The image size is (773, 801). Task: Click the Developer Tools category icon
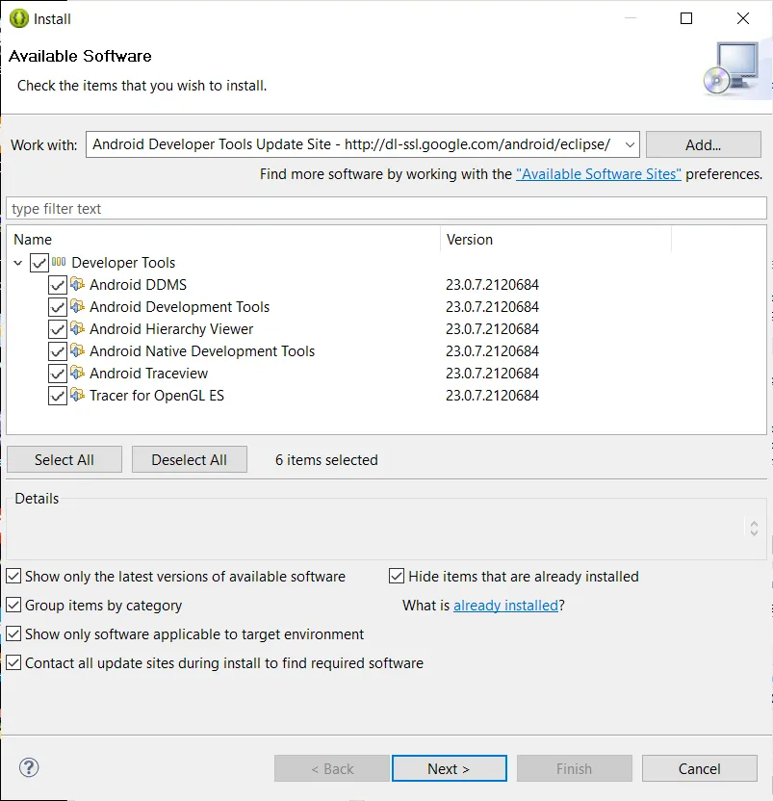[59, 262]
